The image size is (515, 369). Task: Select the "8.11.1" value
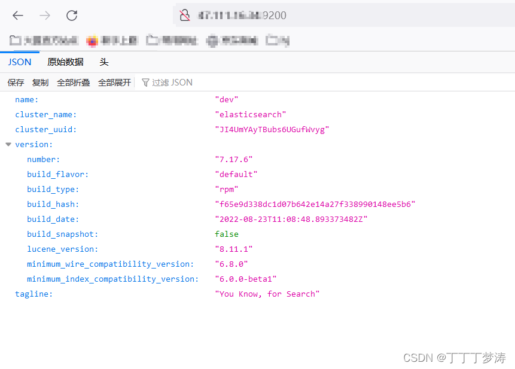234,249
